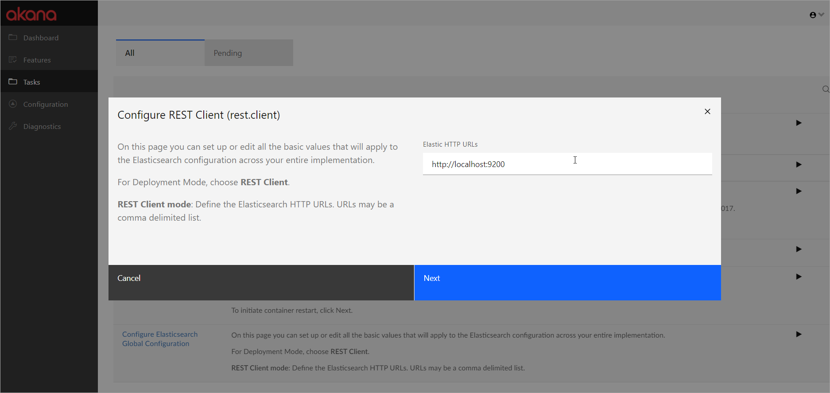The width and height of the screenshot is (830, 393).
Task: Click the Akana logo
Action: 31,14
